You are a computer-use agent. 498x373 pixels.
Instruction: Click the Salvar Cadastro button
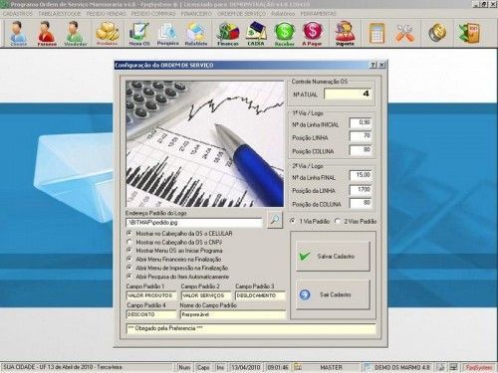[x=333, y=257]
